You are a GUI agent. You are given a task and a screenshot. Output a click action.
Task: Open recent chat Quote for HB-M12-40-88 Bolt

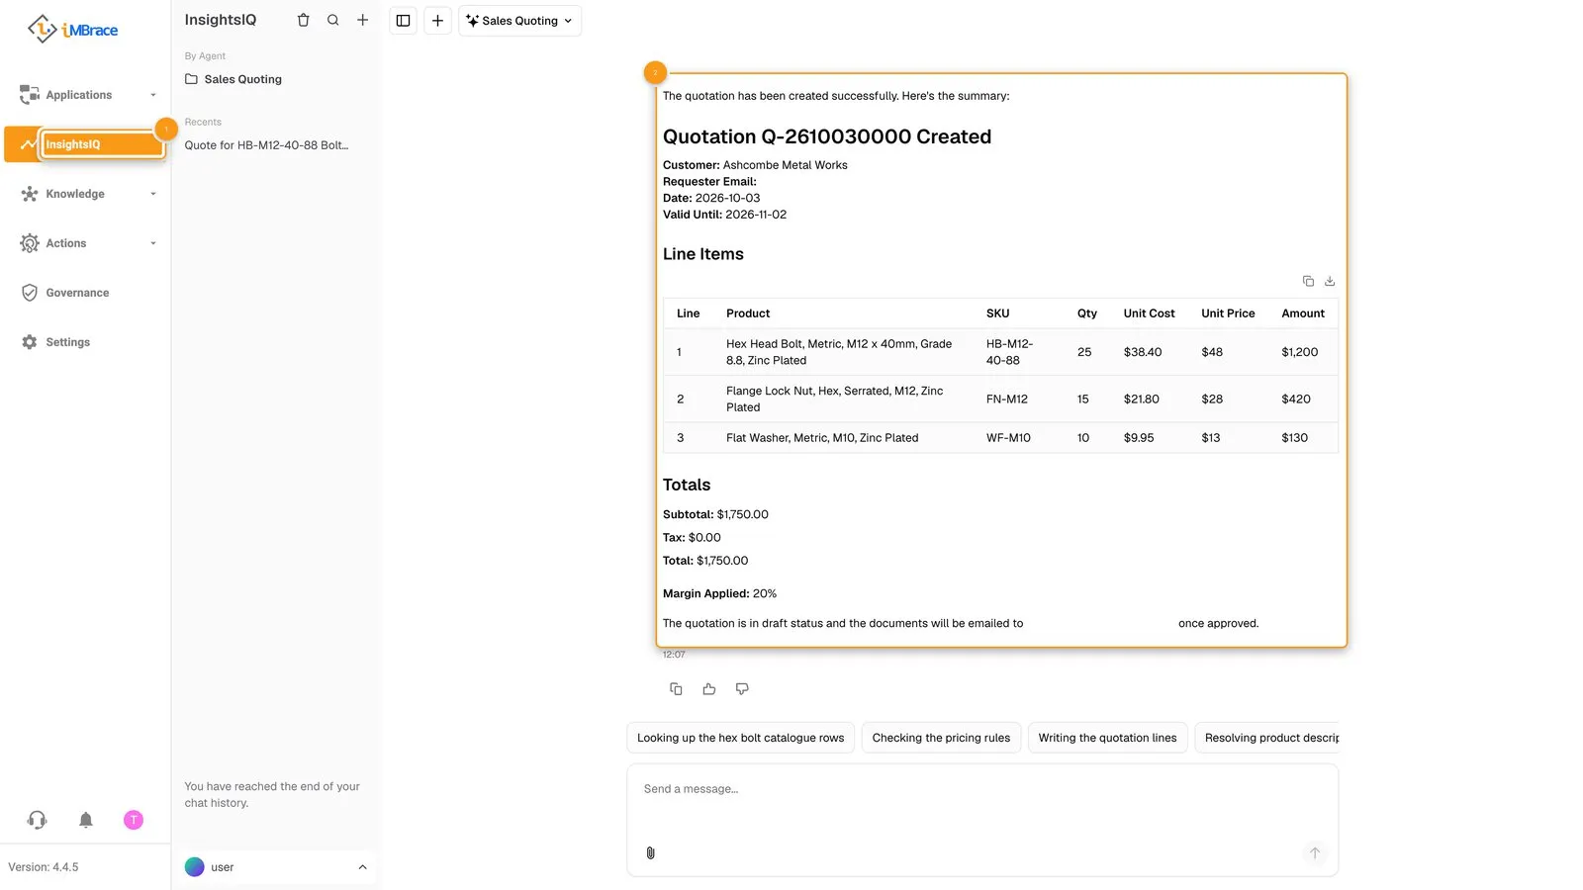[x=266, y=145]
